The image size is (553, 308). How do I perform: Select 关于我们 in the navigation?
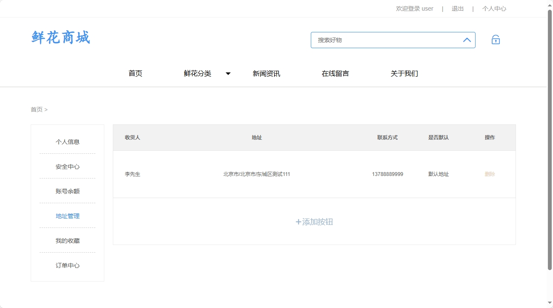point(404,73)
